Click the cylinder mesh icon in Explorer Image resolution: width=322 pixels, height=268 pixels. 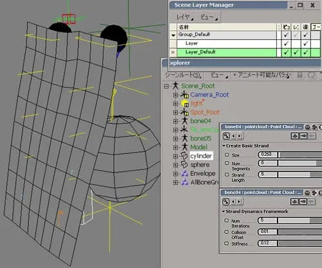[x=184, y=156]
